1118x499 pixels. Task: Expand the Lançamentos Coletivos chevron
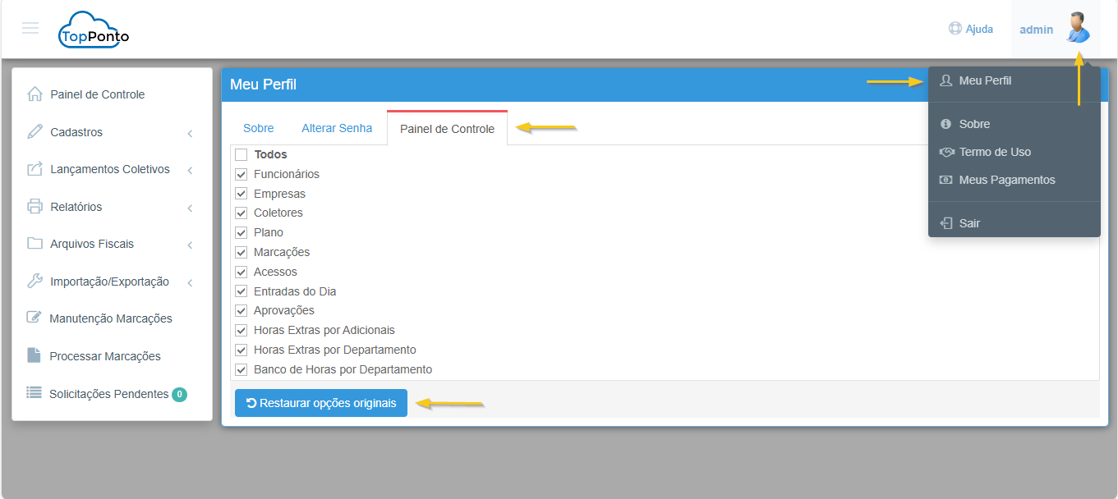190,171
